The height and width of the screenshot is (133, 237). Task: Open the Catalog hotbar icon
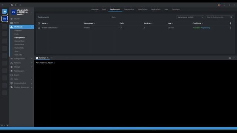[x=4, y=11]
